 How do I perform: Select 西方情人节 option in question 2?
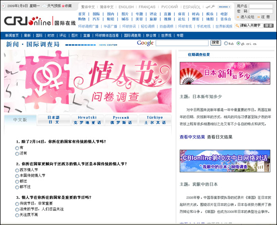pyautogui.click(x=17, y=170)
